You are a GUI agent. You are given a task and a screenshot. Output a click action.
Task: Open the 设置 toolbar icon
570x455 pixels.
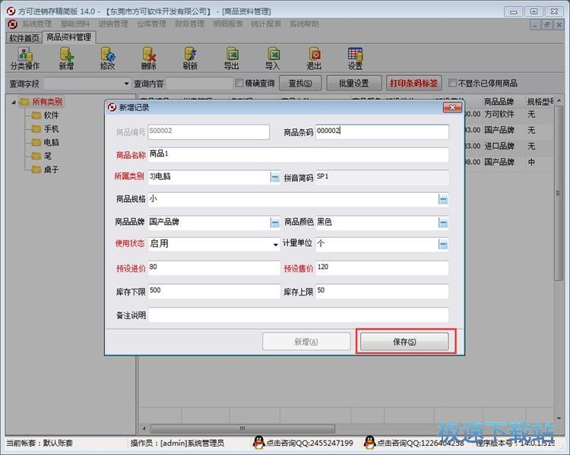(355, 58)
